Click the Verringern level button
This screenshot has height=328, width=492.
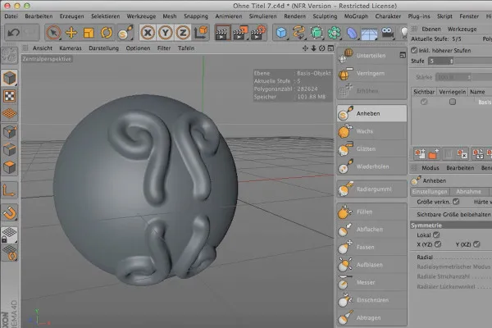(x=370, y=72)
